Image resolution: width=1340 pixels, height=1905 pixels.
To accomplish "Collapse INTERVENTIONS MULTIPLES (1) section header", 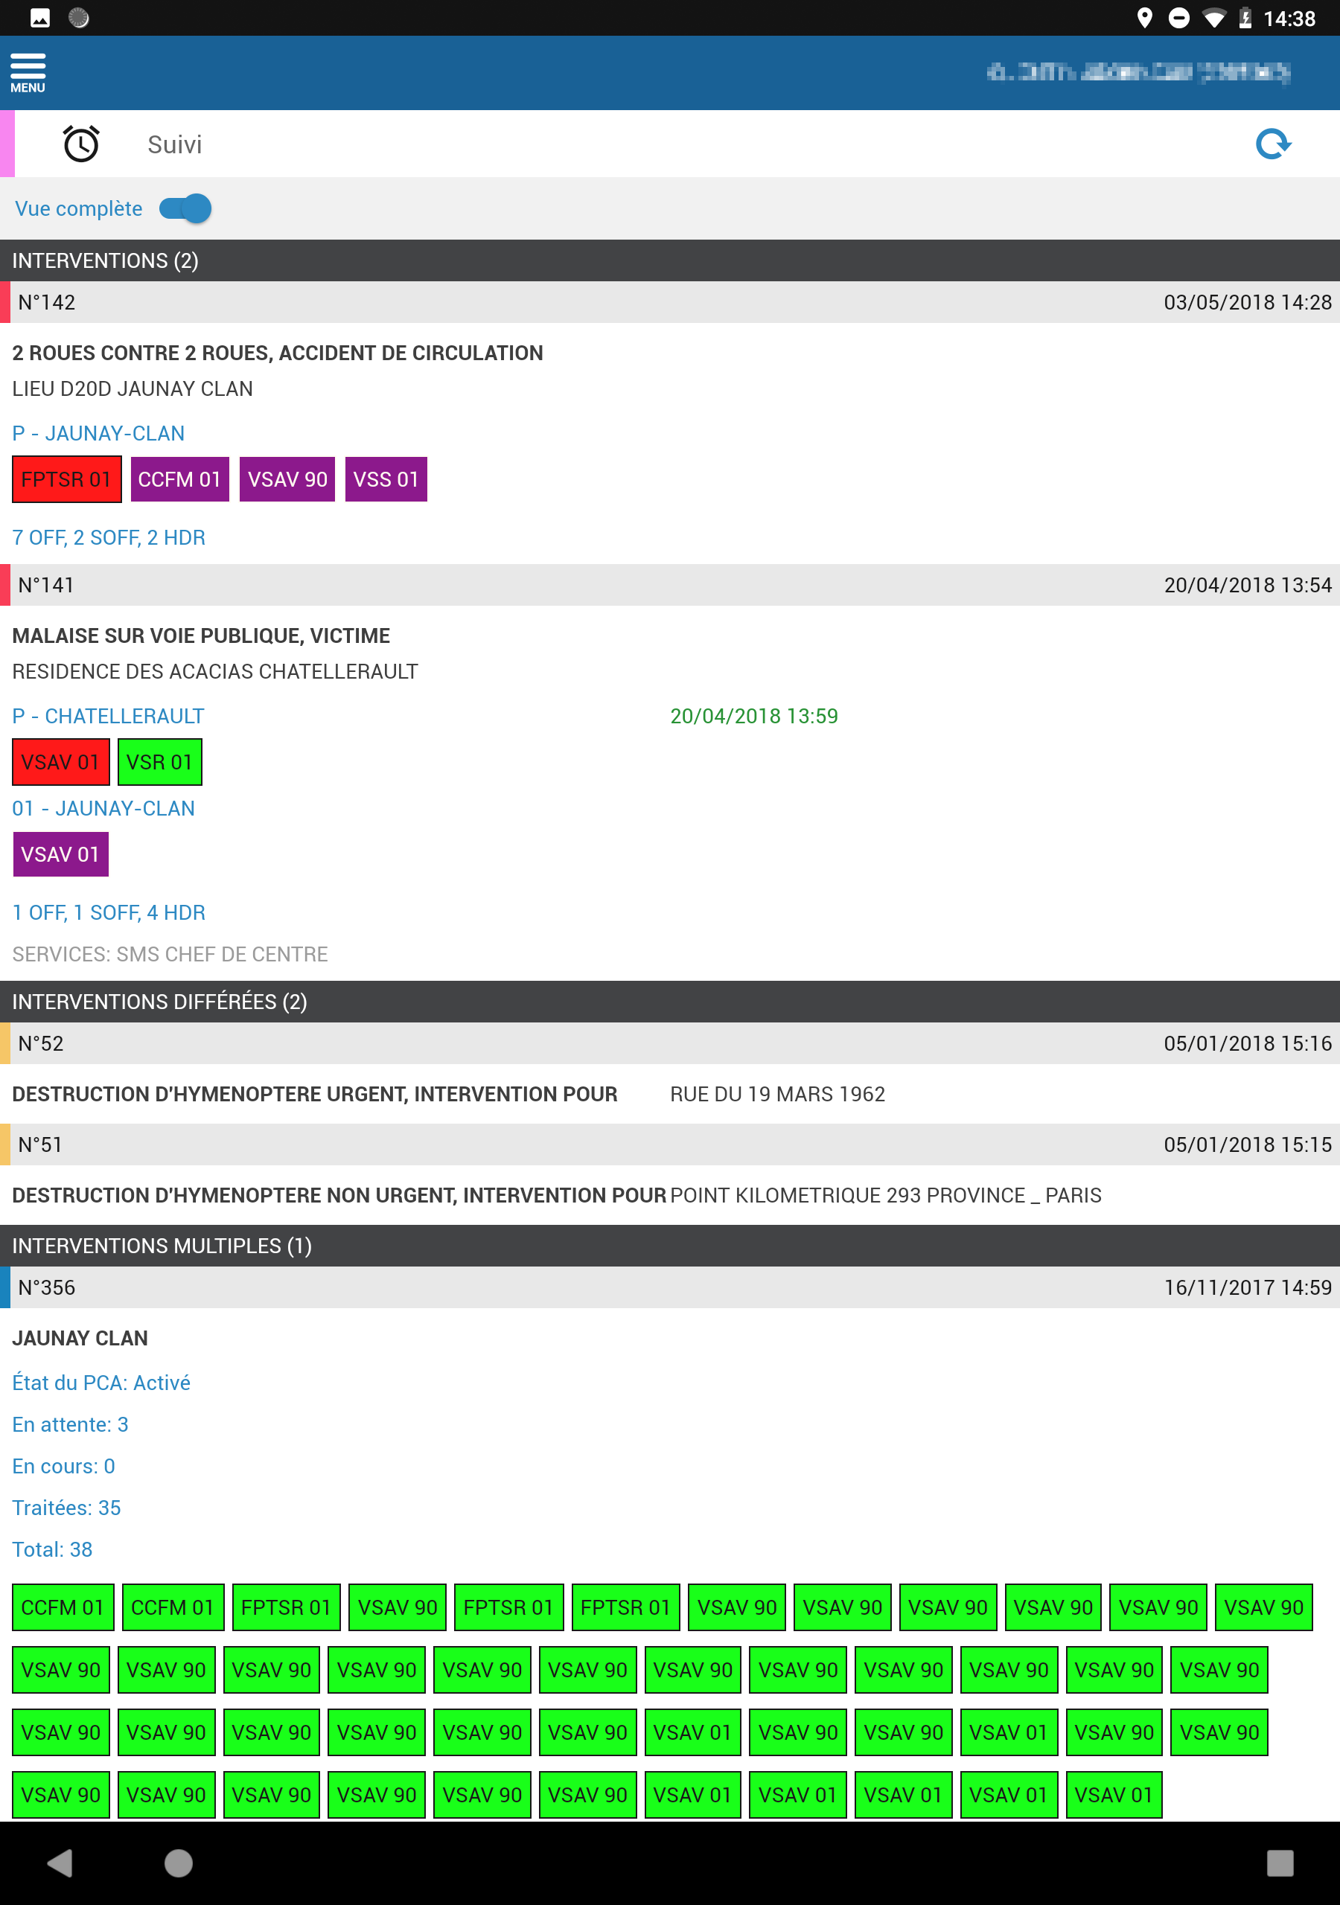I will click(x=670, y=1246).
